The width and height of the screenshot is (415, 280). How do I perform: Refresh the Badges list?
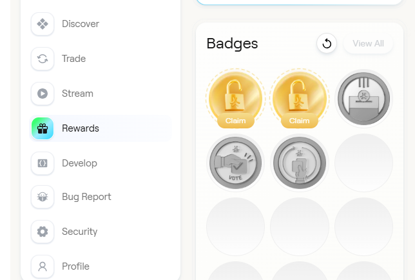coord(327,43)
